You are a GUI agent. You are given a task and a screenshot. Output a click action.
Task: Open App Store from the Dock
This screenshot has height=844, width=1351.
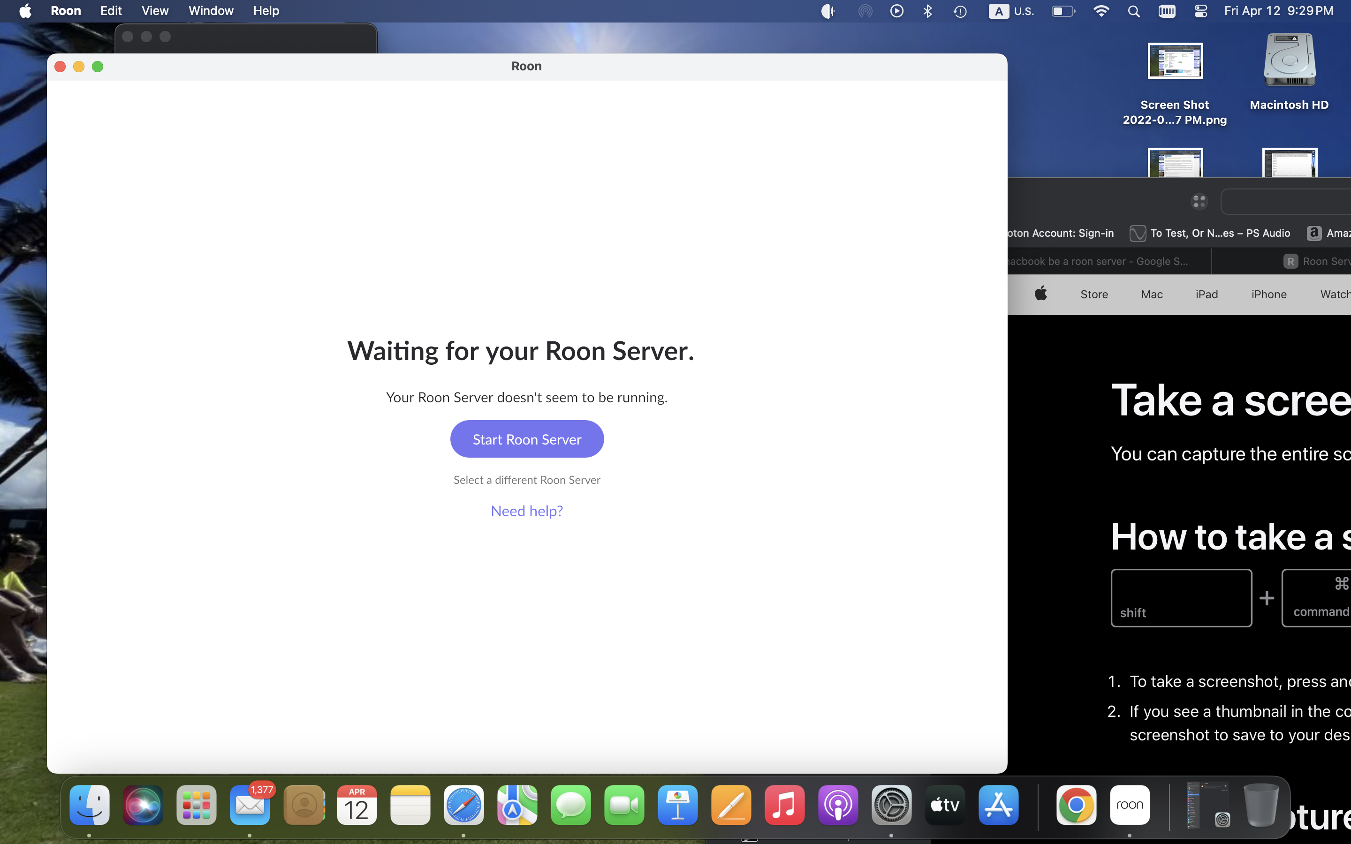coord(998,805)
